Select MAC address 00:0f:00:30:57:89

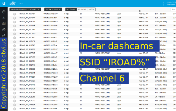(51, 14)
